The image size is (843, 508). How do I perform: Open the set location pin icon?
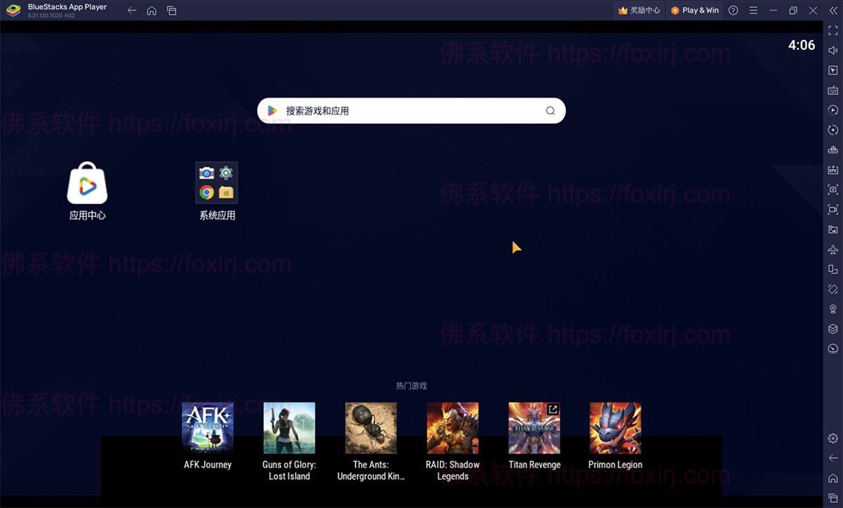pyautogui.click(x=832, y=309)
